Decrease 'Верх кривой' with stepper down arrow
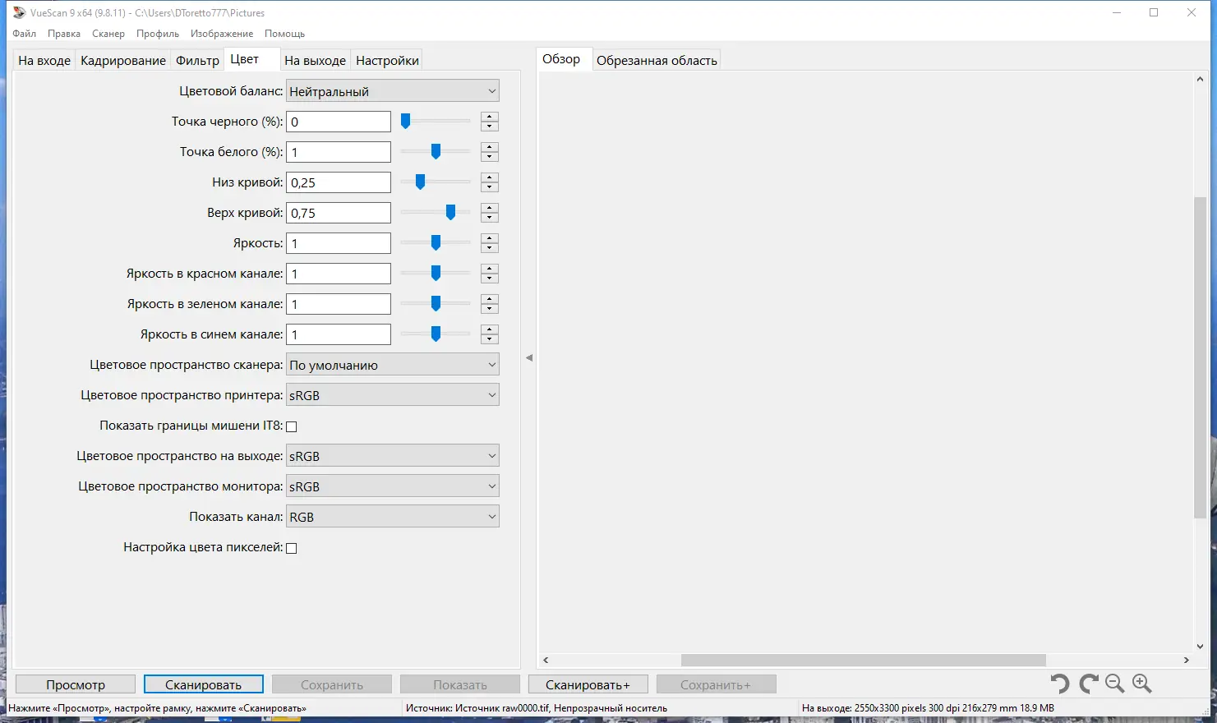The image size is (1217, 723). coord(490,218)
